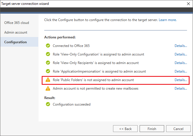The width and height of the screenshot is (193, 136).
Task: Select text 'Configuration succeeded'
Action: pyautogui.click(x=72, y=104)
